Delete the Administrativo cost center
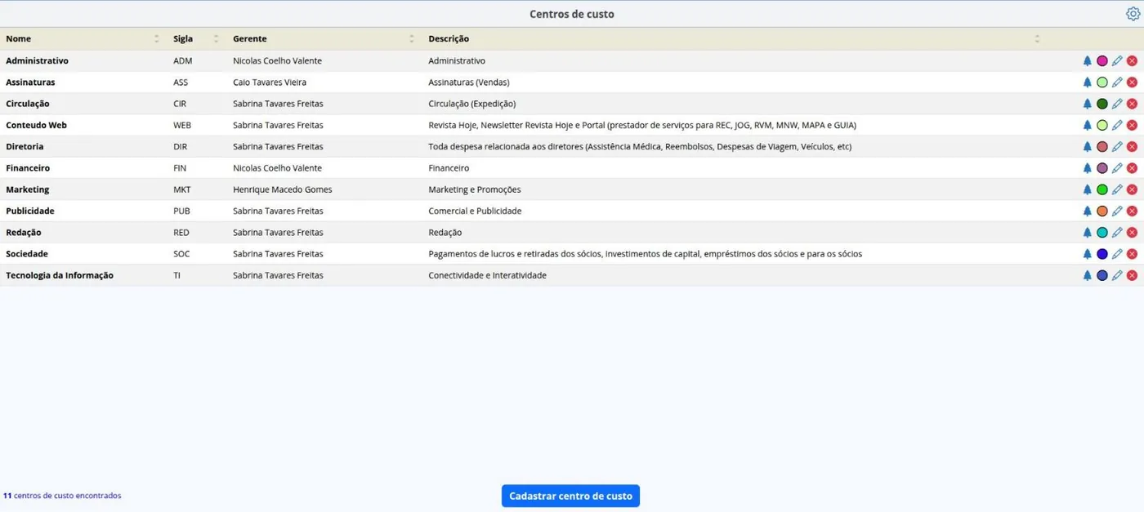Image resolution: width=1144 pixels, height=512 pixels. (1132, 61)
